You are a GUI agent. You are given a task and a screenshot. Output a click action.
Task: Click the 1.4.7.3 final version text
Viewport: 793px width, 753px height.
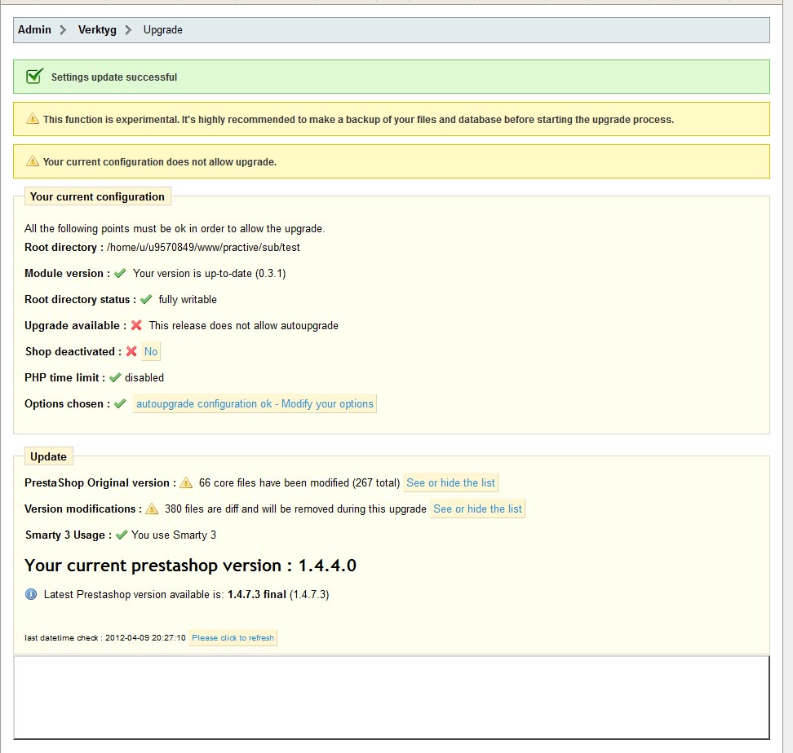pyautogui.click(x=257, y=594)
